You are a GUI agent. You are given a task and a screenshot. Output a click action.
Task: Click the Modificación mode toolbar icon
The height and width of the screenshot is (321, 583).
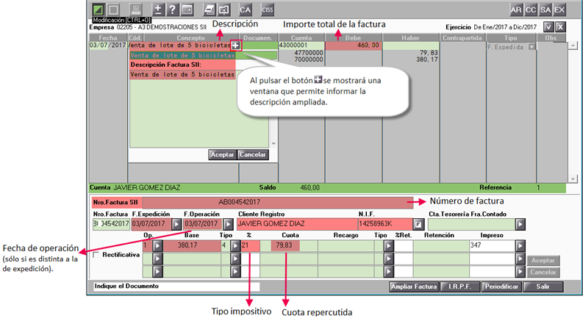tap(99, 10)
